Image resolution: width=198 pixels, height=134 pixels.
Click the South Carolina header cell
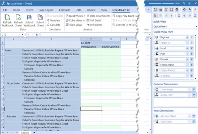pyautogui.click(x=111, y=47)
